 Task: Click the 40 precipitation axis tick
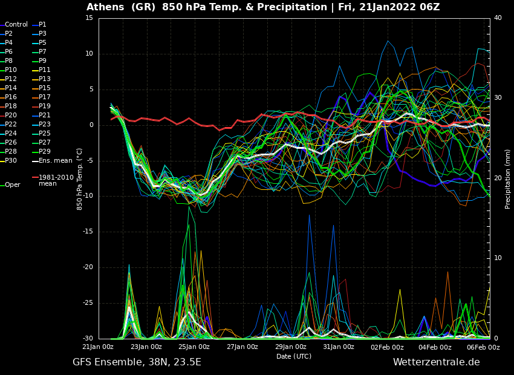[498, 18]
